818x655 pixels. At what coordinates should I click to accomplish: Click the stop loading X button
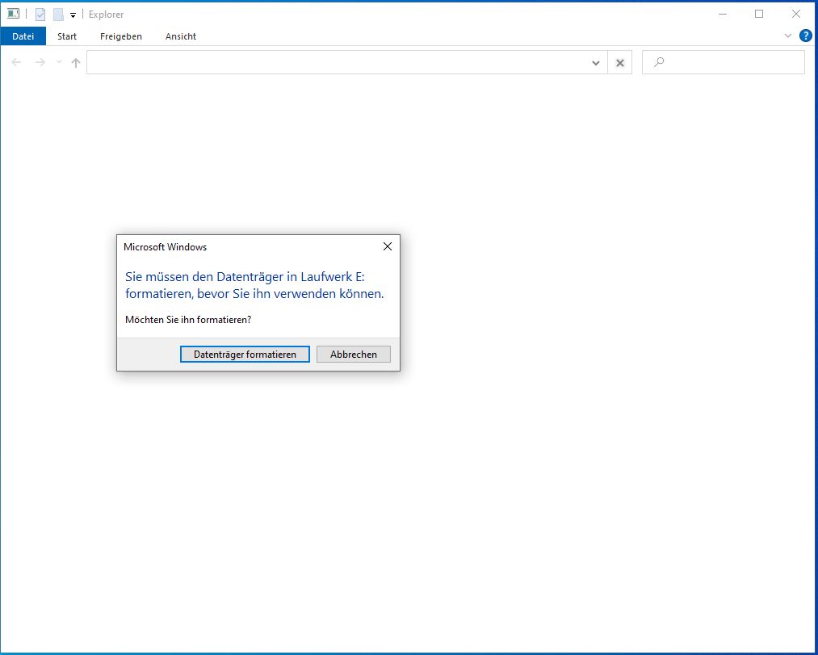620,63
